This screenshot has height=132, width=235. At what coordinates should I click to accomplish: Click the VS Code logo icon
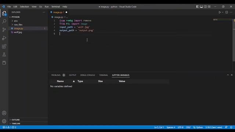[x=3, y=7]
